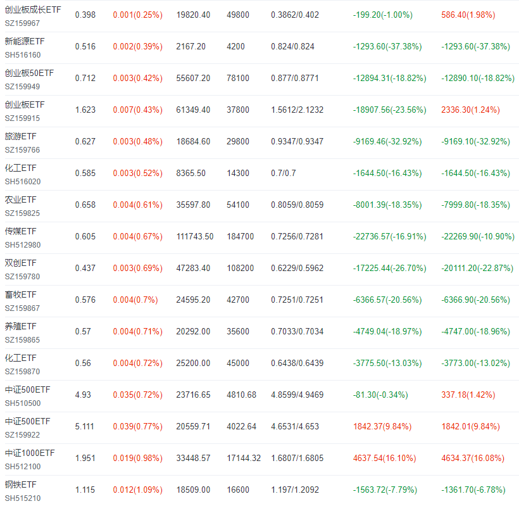519x506 pixels.
Task: Click the price 0.398
Action: 85,15
